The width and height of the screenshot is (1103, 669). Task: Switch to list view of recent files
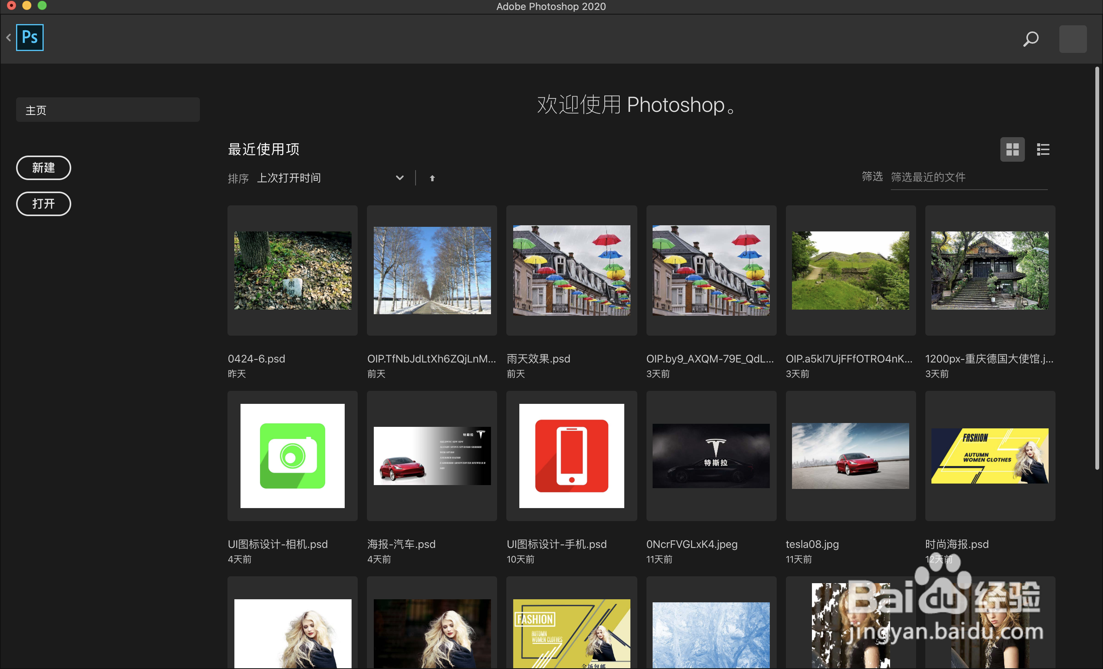coord(1043,149)
